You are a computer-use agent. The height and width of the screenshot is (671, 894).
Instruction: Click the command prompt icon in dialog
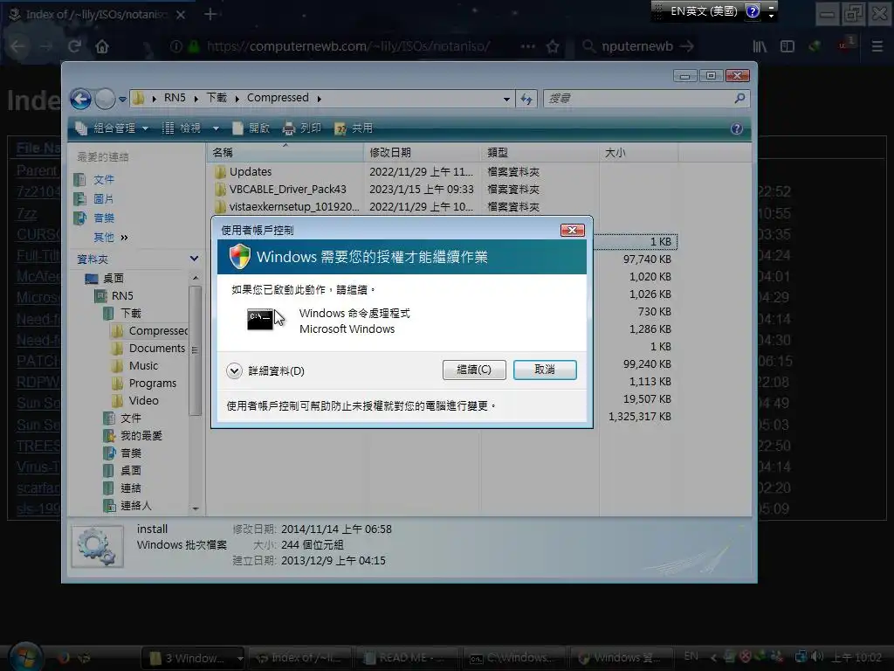click(x=260, y=320)
